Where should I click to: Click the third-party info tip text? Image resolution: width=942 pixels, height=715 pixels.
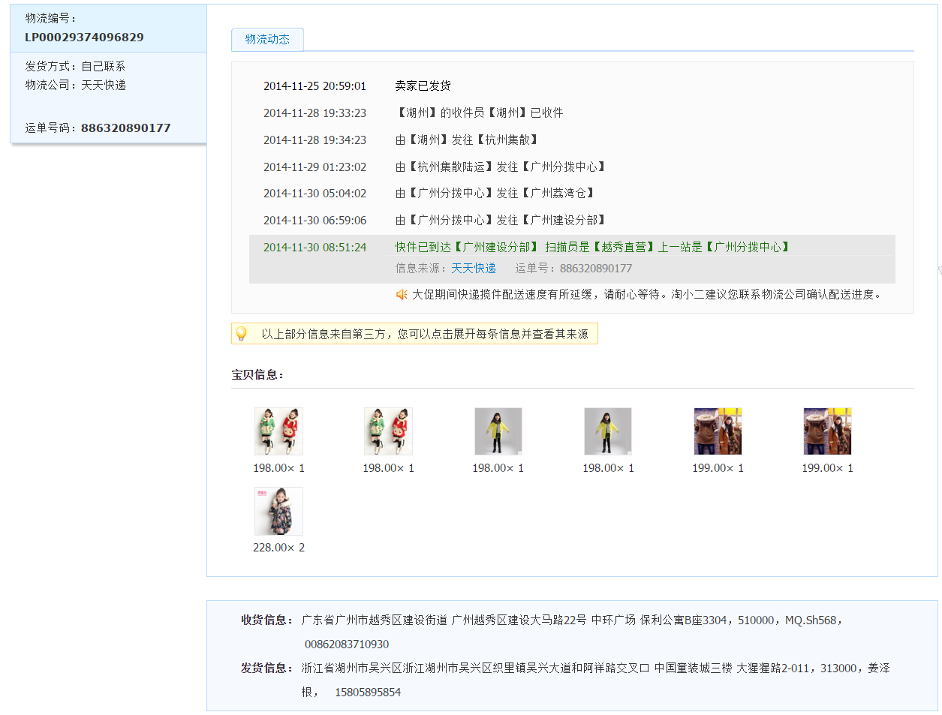pos(425,334)
